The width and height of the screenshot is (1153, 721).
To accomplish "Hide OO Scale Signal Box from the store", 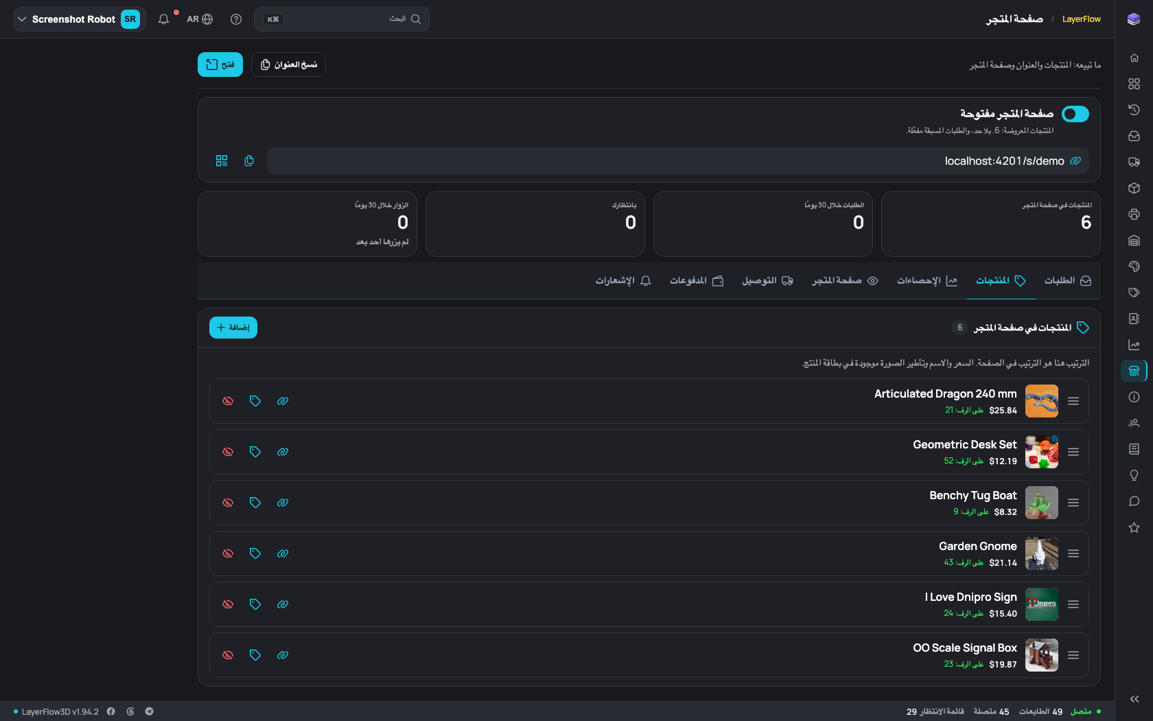I will pyautogui.click(x=228, y=655).
